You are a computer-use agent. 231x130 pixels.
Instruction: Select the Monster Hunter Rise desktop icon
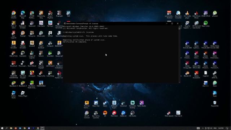coord(14,75)
